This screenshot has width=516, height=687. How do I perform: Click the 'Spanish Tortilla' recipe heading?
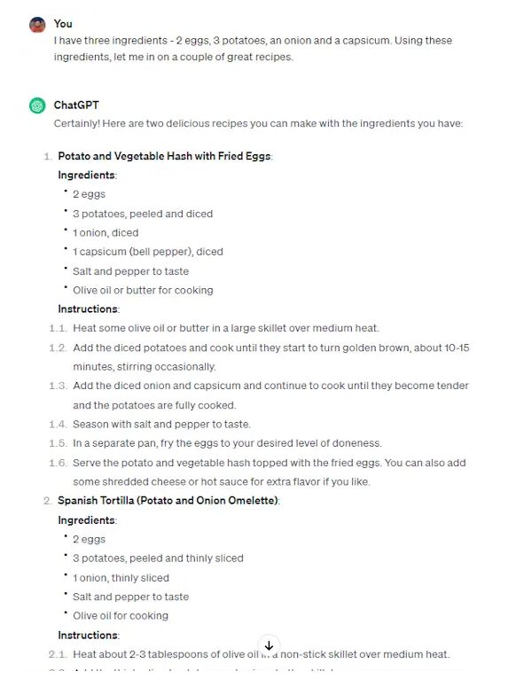pyautogui.click(x=168, y=500)
